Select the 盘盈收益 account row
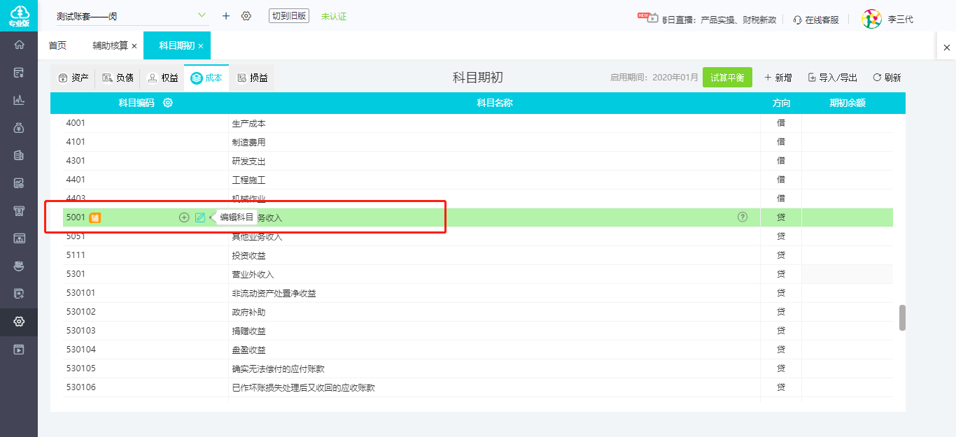This screenshot has height=437, width=956. click(478, 350)
